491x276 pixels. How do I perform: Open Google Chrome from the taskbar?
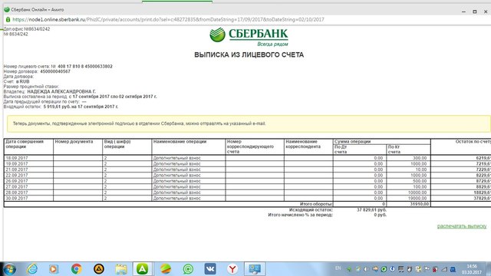pos(76,269)
